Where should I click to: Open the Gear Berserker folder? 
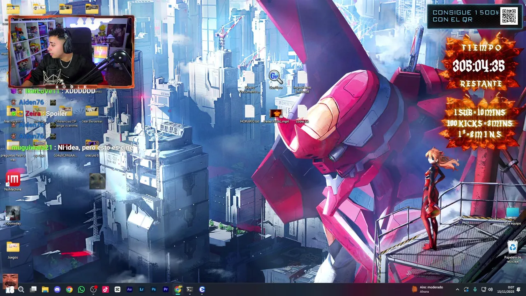click(92, 115)
